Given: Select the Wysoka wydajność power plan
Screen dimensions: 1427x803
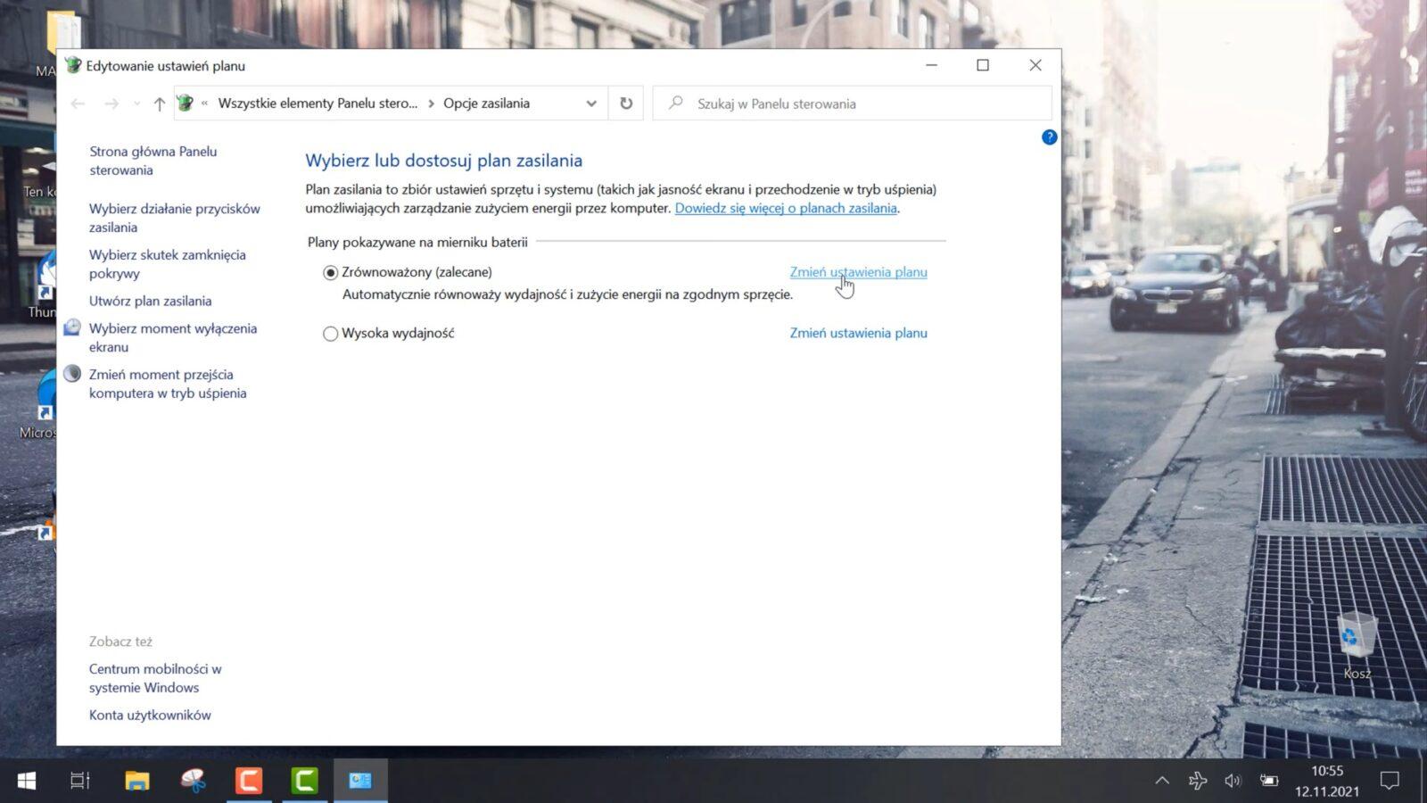Looking at the screenshot, I should (x=331, y=334).
